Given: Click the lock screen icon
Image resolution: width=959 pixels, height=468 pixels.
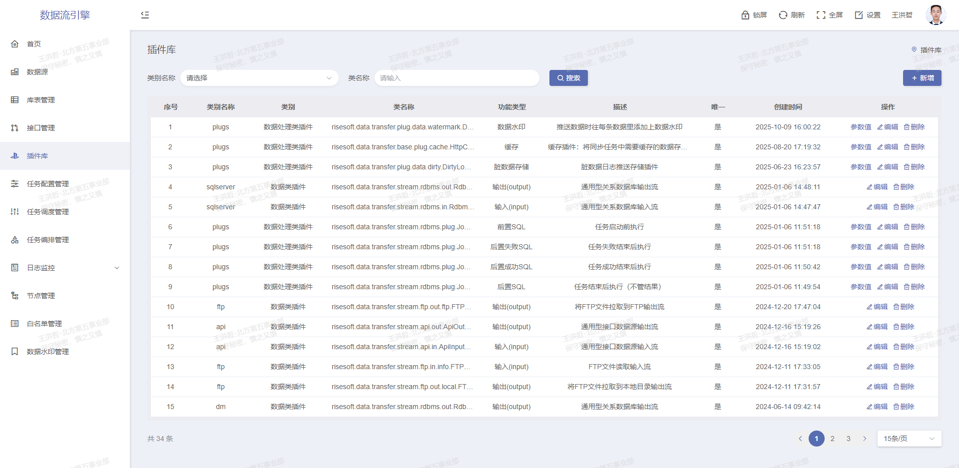Looking at the screenshot, I should point(745,15).
